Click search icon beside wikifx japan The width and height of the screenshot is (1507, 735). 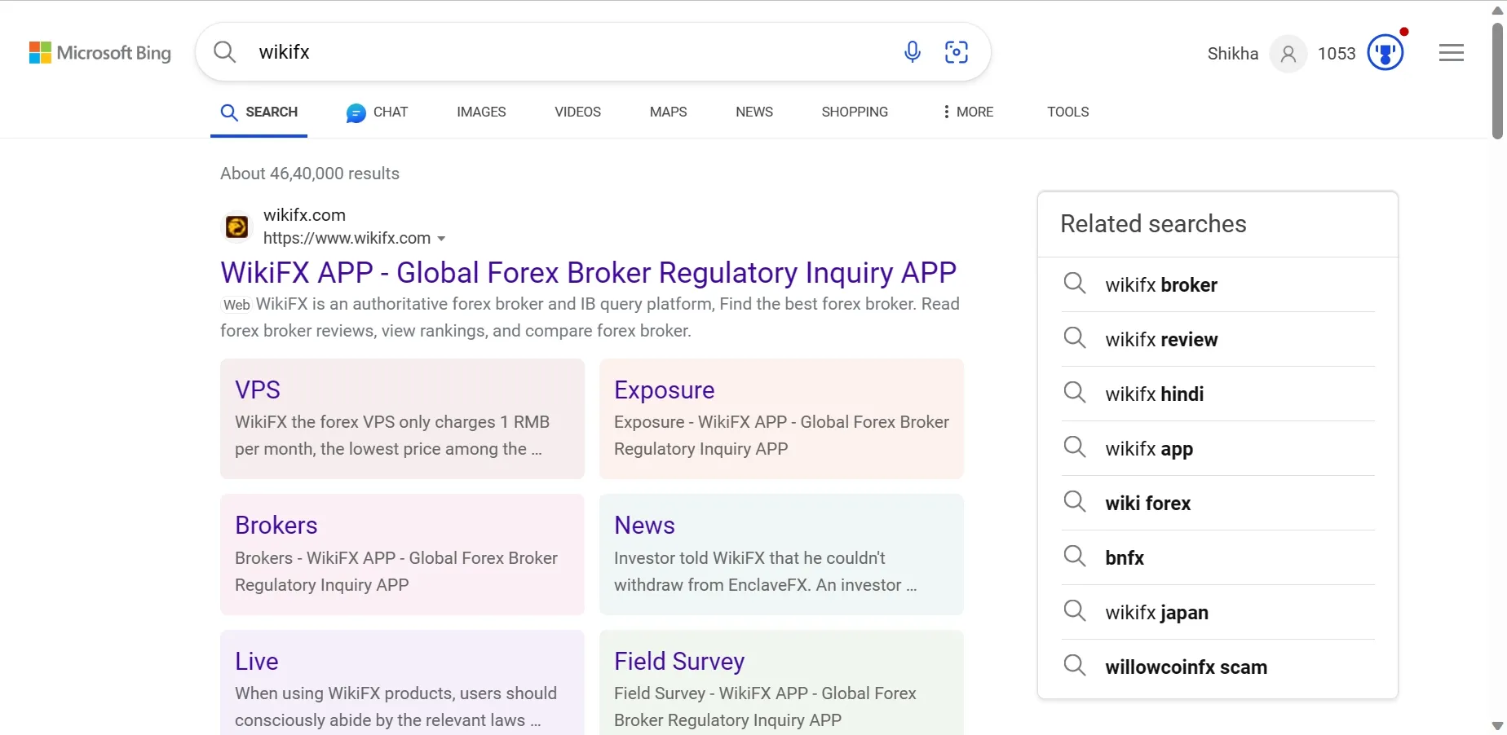pyautogui.click(x=1075, y=611)
